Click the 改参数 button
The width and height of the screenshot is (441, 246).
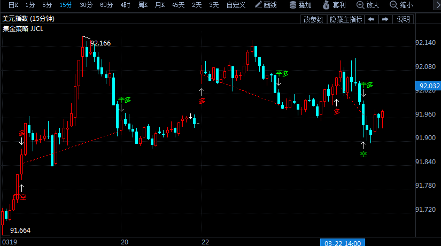pyautogui.click(x=313, y=19)
